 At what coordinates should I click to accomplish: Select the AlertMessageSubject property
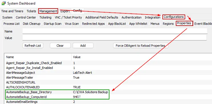[x=108, y=73]
